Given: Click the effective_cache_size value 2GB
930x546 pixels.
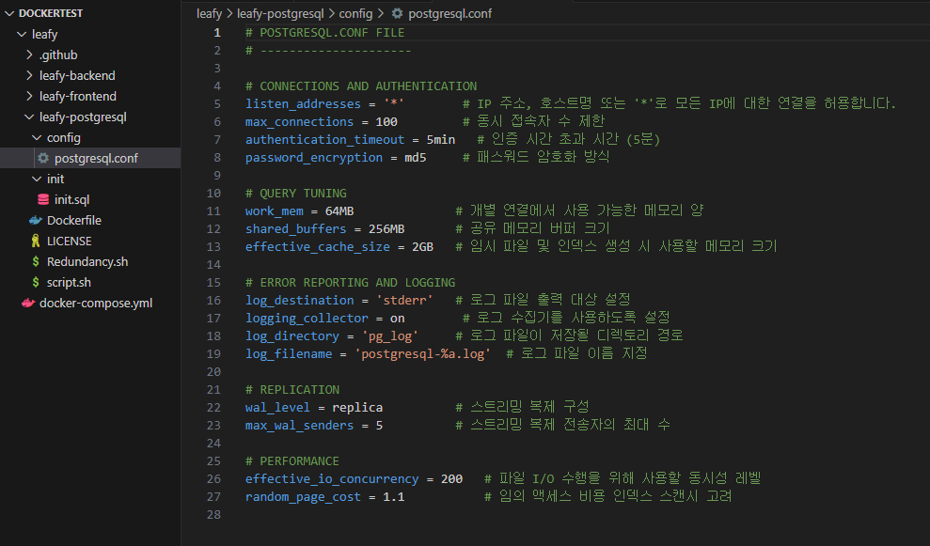Looking at the screenshot, I should tap(422, 246).
